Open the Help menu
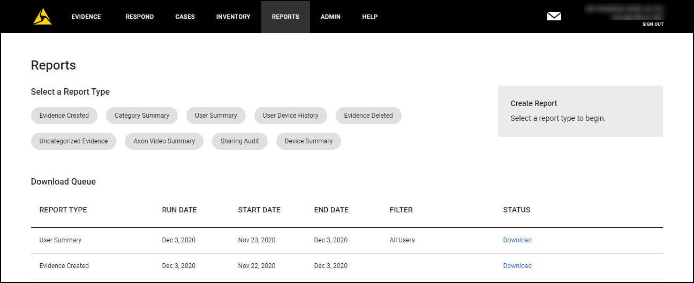The height and width of the screenshot is (283, 694). [x=369, y=17]
